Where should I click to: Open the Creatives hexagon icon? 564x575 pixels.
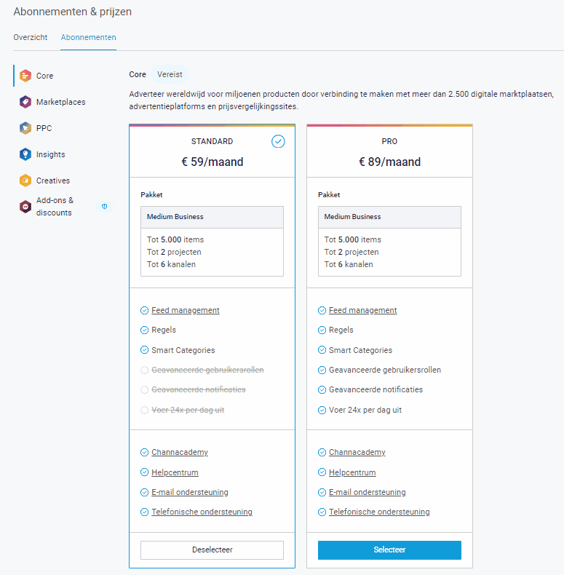25,181
